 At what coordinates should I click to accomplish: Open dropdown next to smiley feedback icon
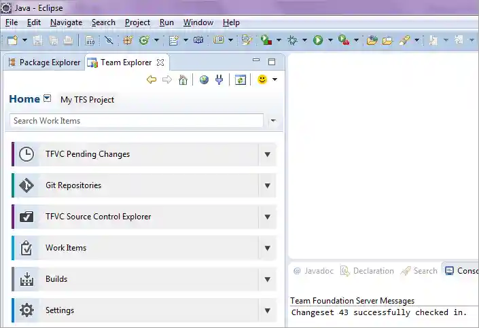(274, 79)
